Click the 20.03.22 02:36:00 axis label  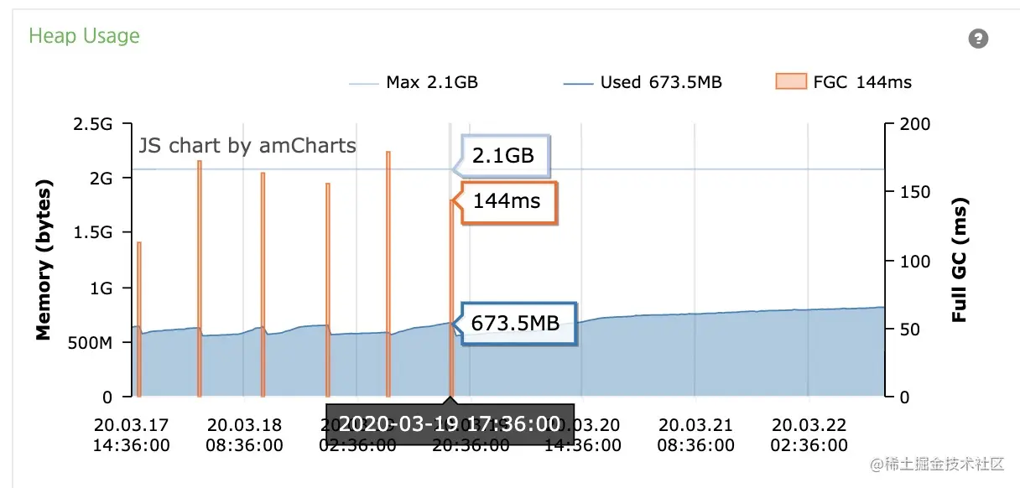(x=809, y=434)
